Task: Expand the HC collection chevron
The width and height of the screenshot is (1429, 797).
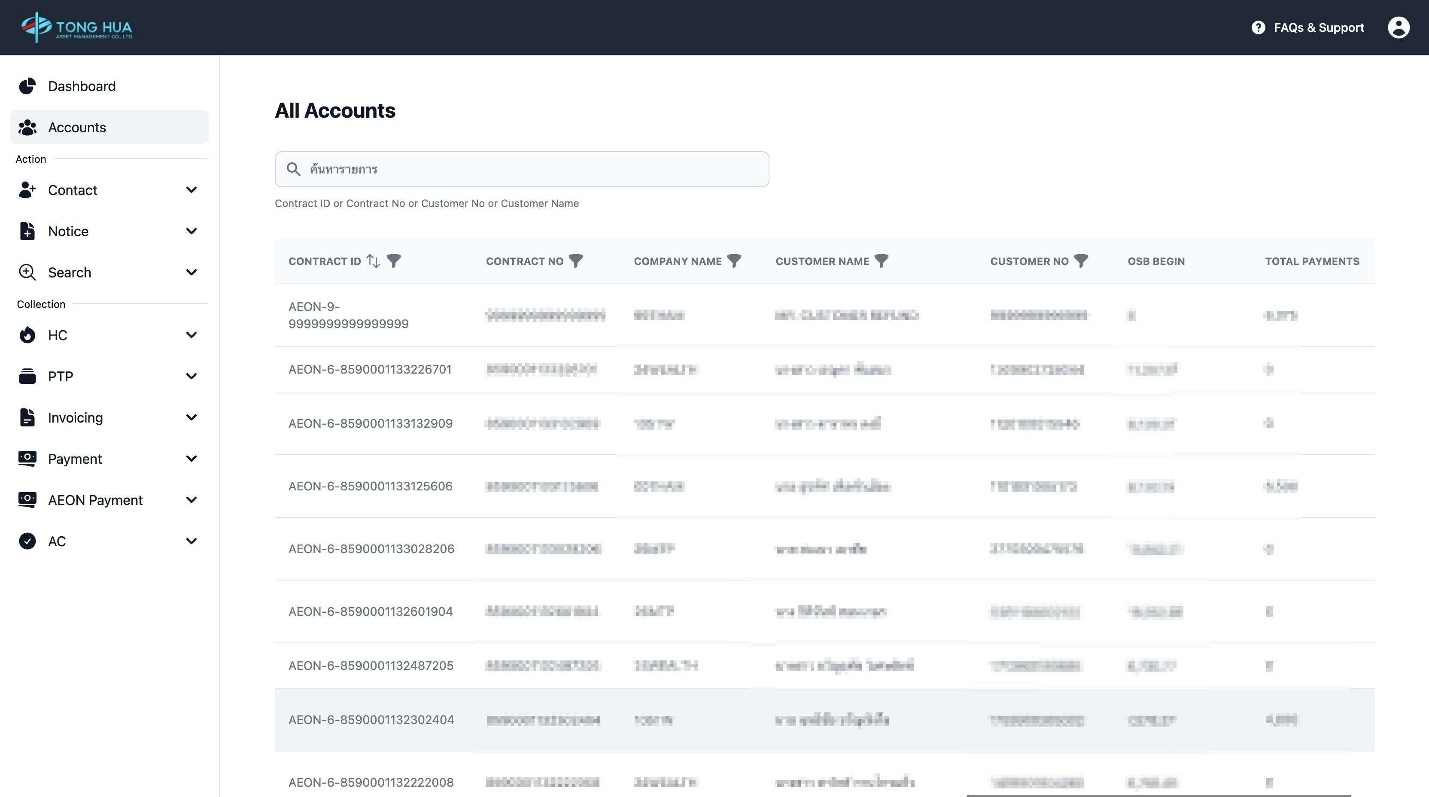Action: (x=192, y=335)
